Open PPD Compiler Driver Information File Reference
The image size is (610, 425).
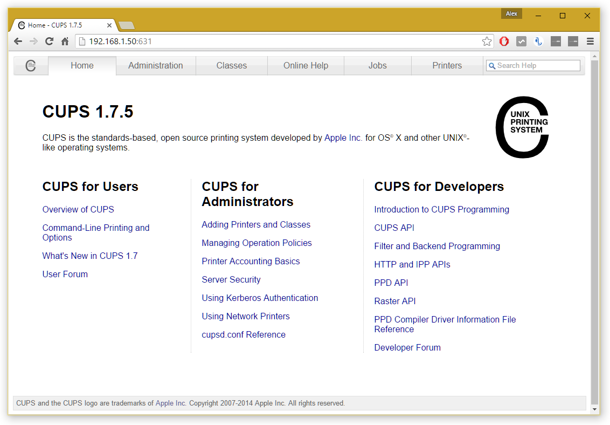tap(445, 324)
